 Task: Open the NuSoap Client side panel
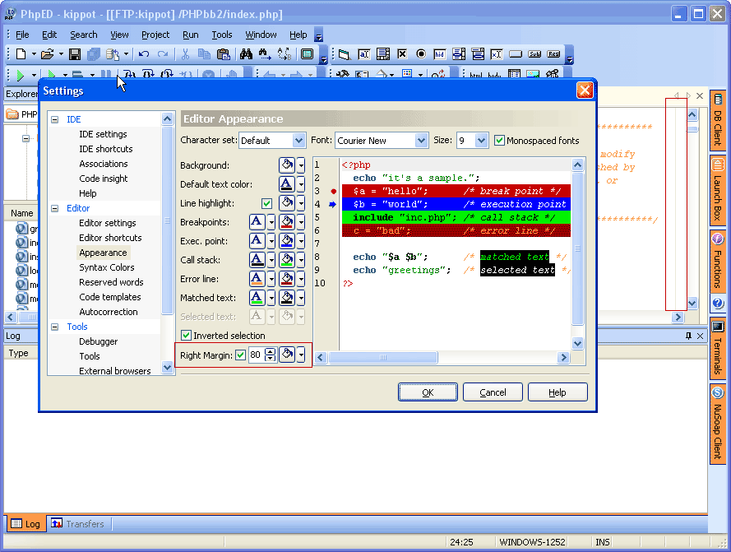click(718, 424)
